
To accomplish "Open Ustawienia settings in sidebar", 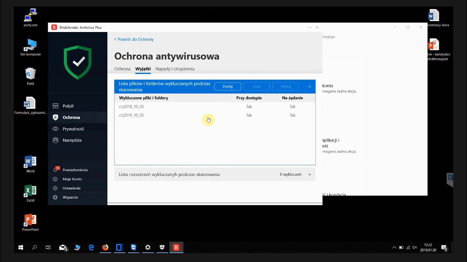I will coord(72,188).
